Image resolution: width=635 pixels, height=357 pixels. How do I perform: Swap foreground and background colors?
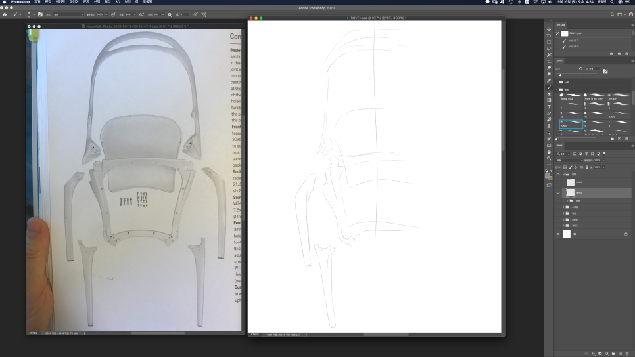551,171
